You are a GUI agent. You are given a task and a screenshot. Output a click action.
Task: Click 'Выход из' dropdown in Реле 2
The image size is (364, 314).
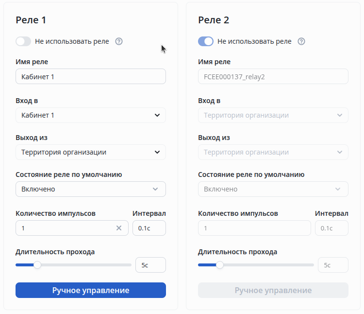coord(273,152)
